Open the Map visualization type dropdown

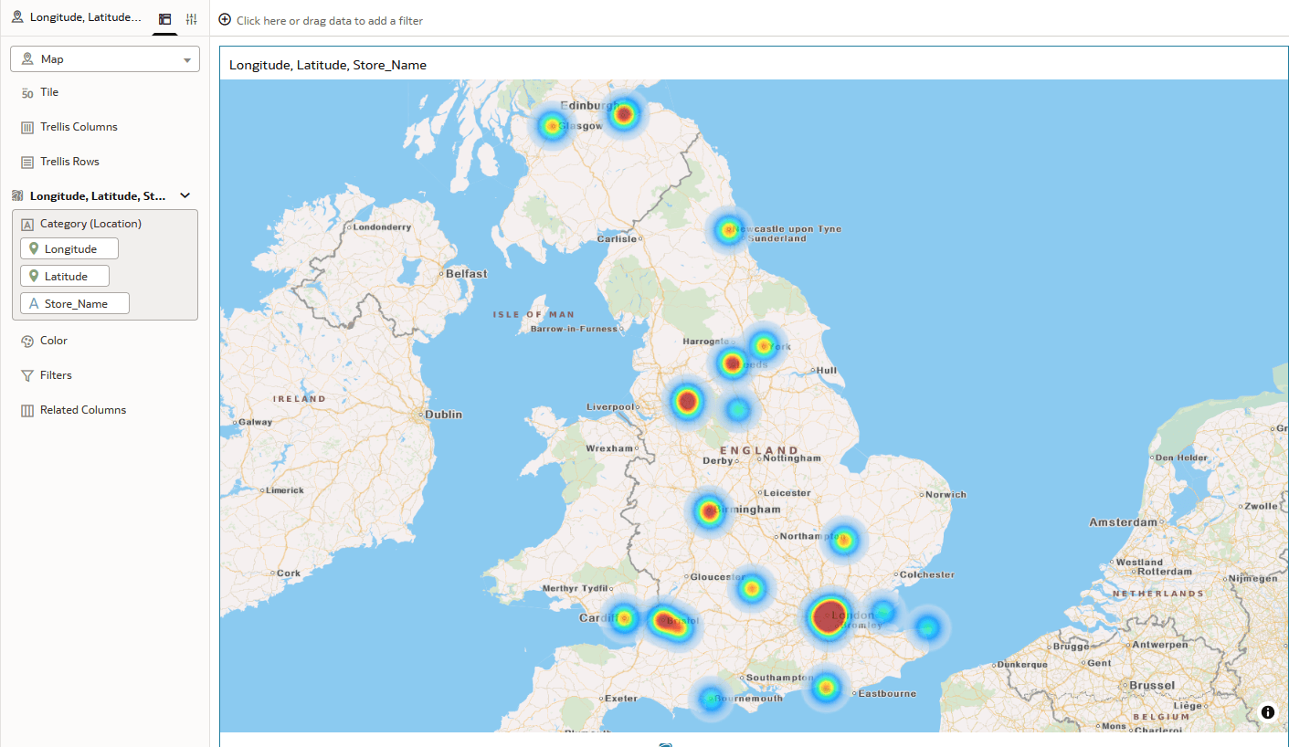[x=105, y=58]
